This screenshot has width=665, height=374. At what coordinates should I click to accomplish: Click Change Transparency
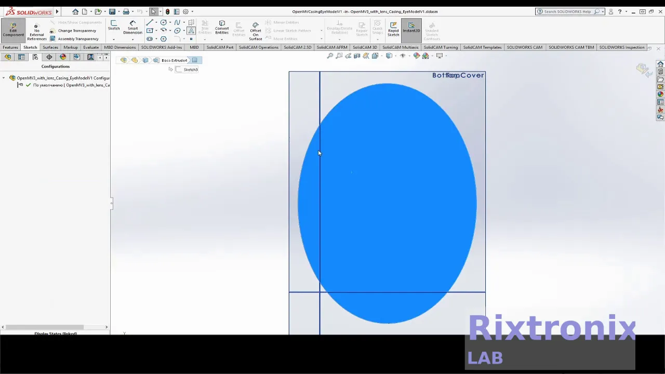73,31
